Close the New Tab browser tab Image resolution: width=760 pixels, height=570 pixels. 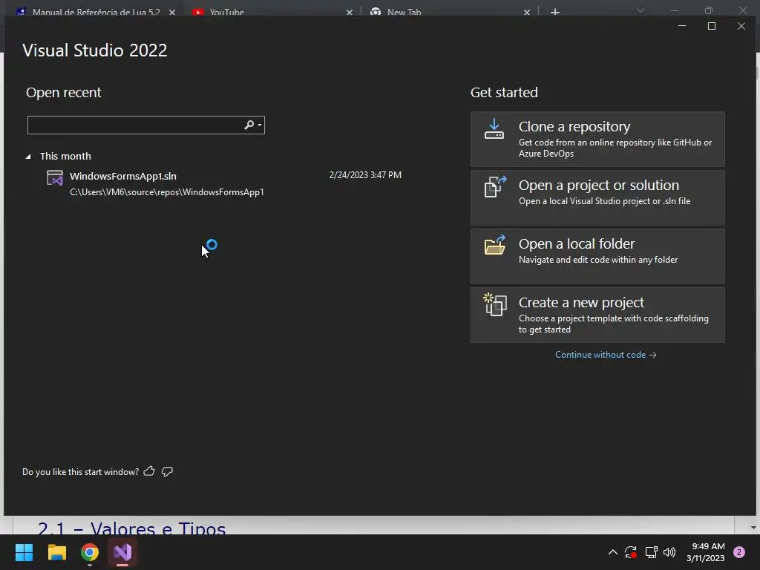527,12
